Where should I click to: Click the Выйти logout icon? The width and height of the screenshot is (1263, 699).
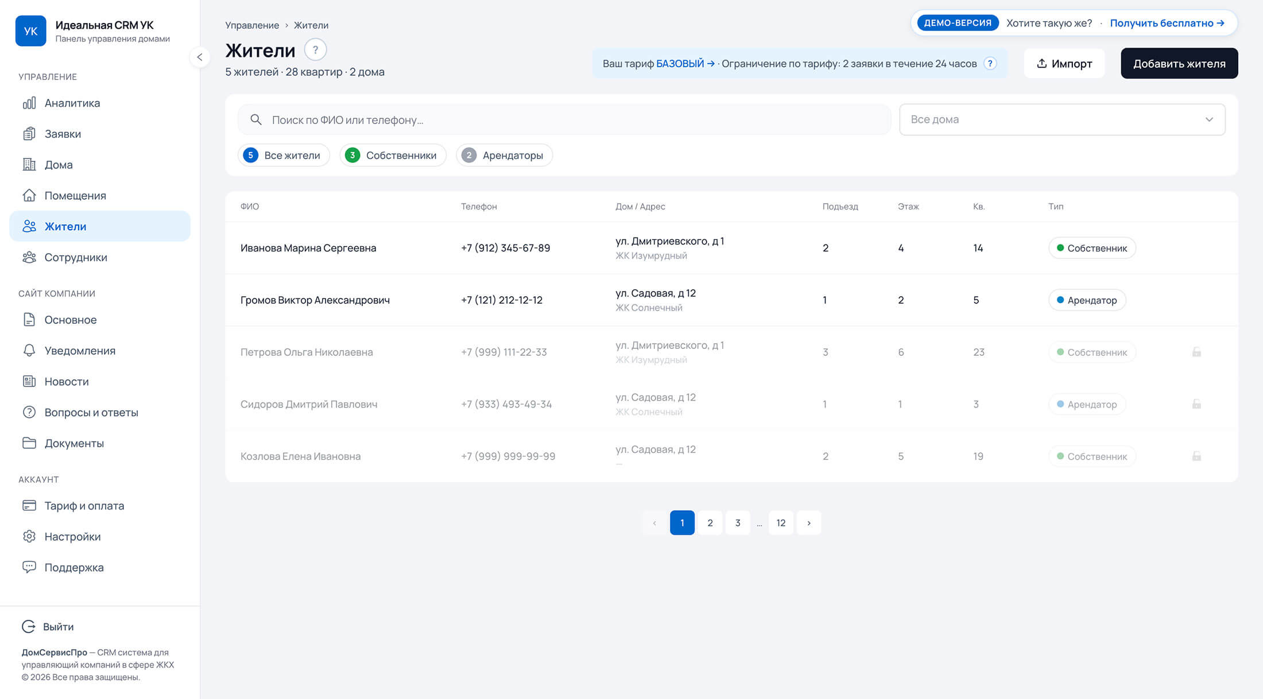(x=29, y=626)
